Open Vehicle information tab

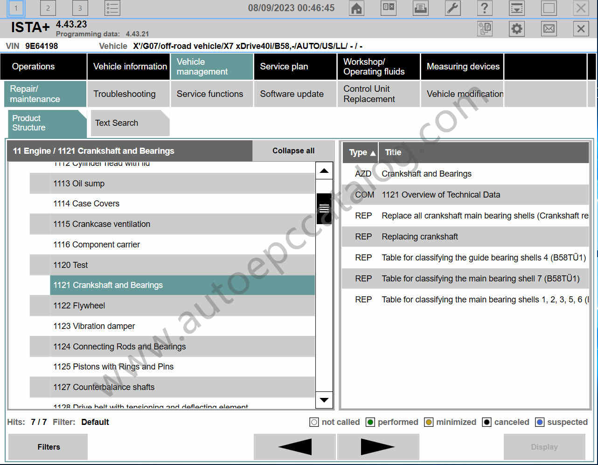coord(129,67)
